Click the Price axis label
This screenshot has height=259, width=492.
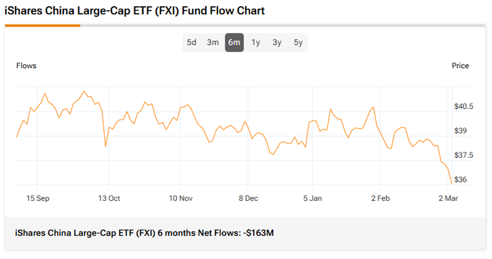click(x=460, y=66)
